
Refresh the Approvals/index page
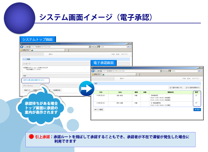tap(164, 71)
